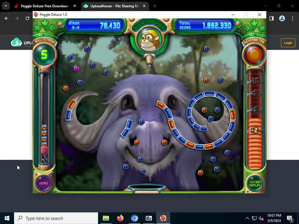Close the Peggle Deluxe 1.0 window
Image resolution: width=299 pixels, height=224 pixels.
click(x=260, y=15)
